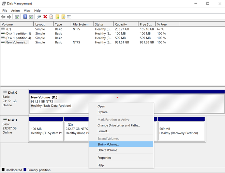
Task: Minimize the Disk Management window
Action: pos(196,3)
